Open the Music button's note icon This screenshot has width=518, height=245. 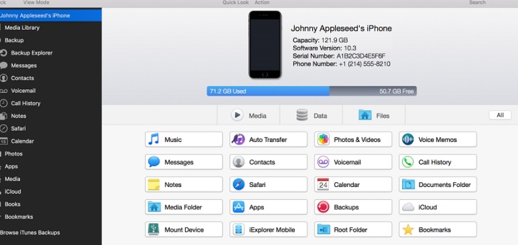(153, 139)
